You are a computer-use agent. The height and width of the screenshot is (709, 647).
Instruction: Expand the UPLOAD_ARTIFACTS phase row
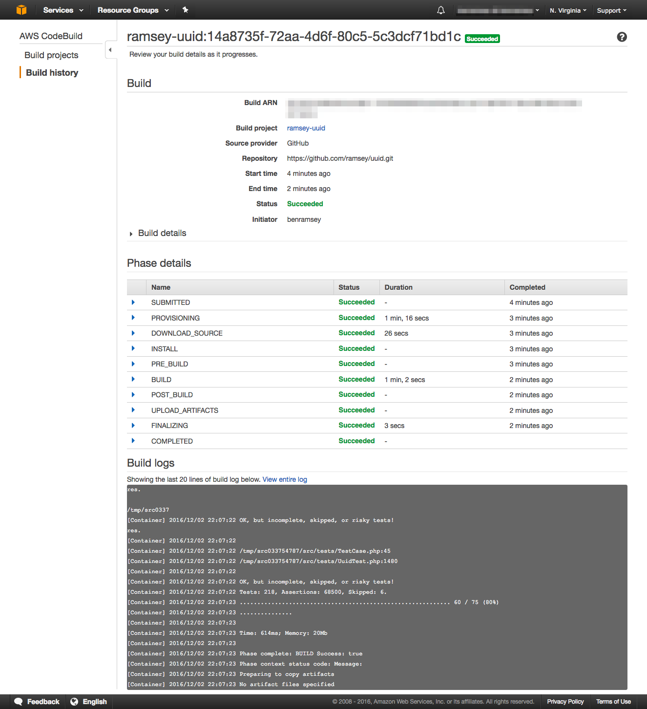(133, 410)
